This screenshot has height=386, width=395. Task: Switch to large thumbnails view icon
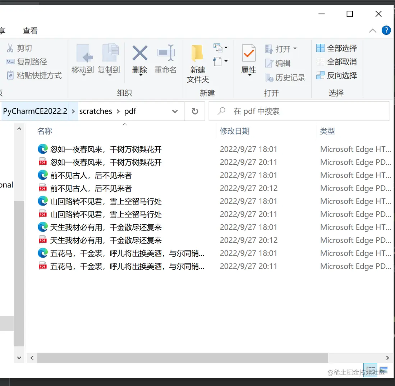point(383,370)
